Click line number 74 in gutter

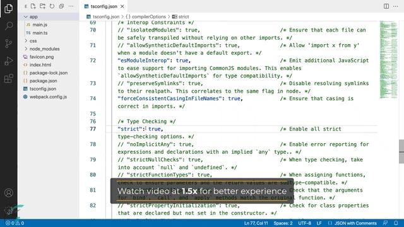click(x=93, y=98)
